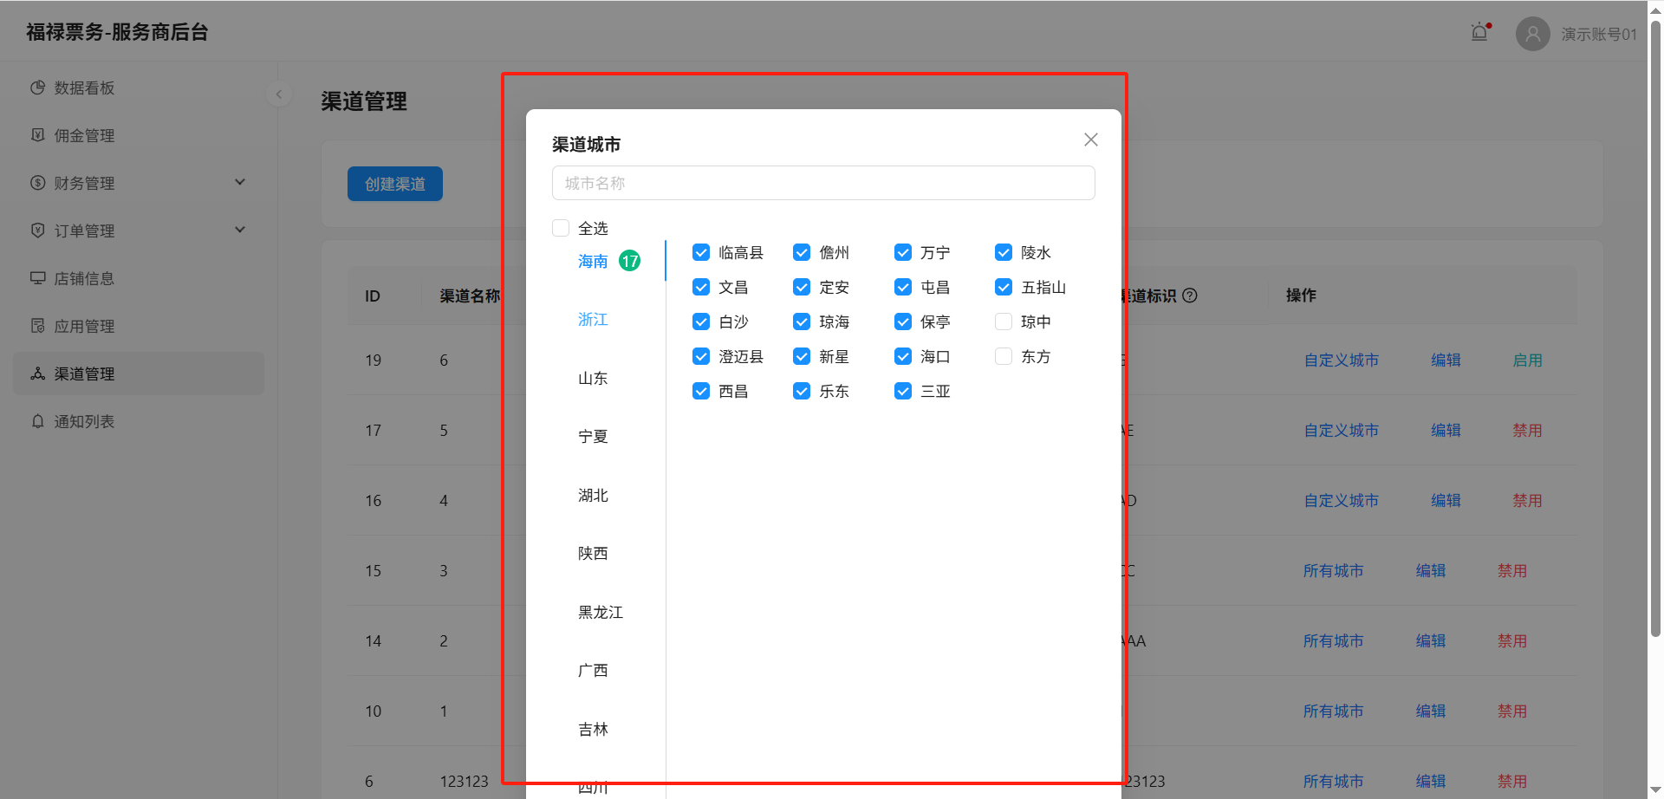Enable the 东方 city checkbox

coord(1003,356)
